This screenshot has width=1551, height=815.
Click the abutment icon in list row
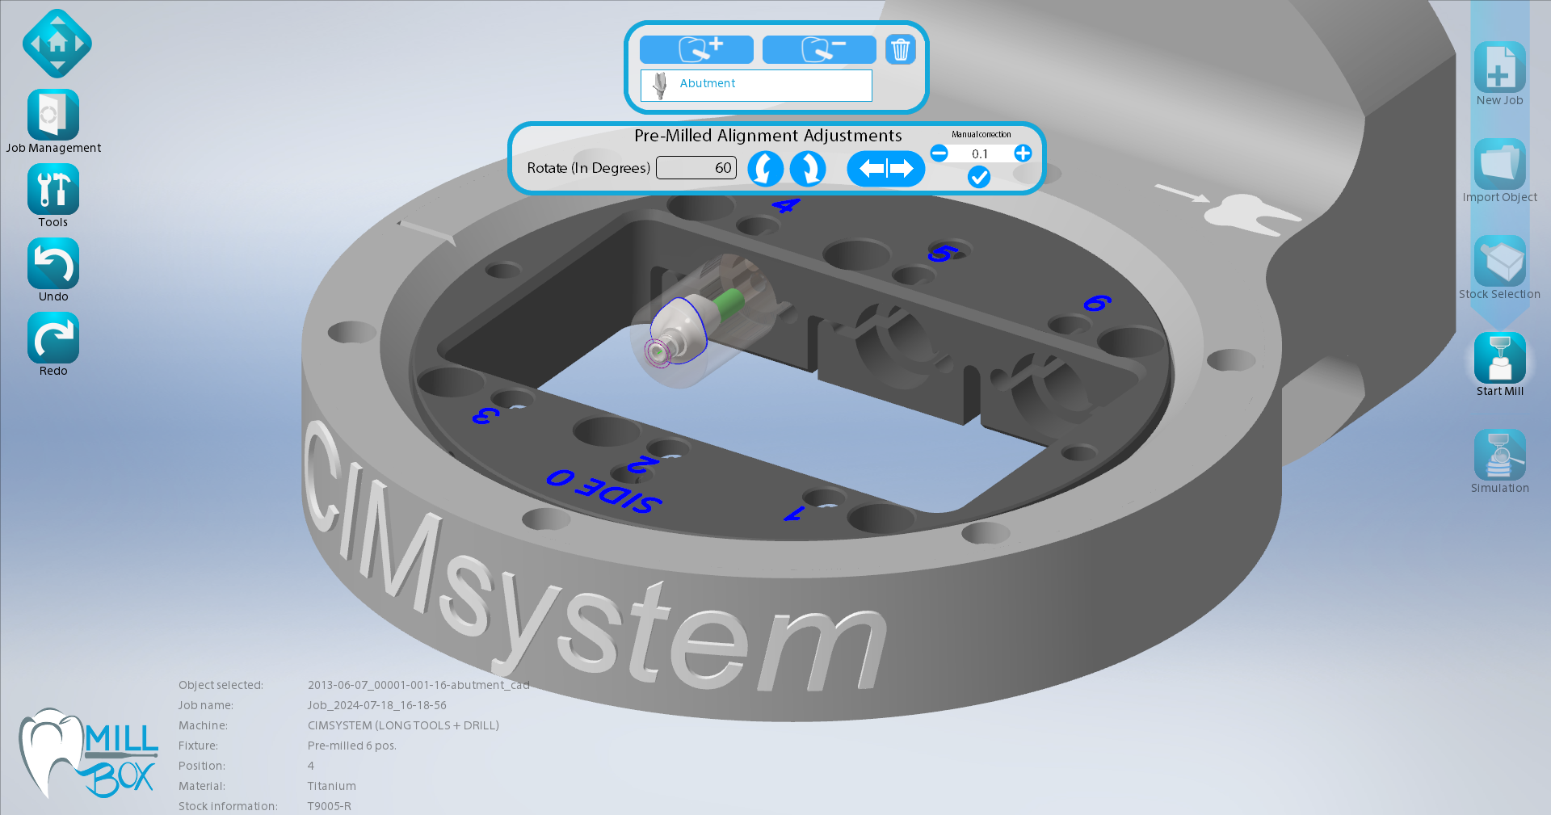tap(660, 85)
